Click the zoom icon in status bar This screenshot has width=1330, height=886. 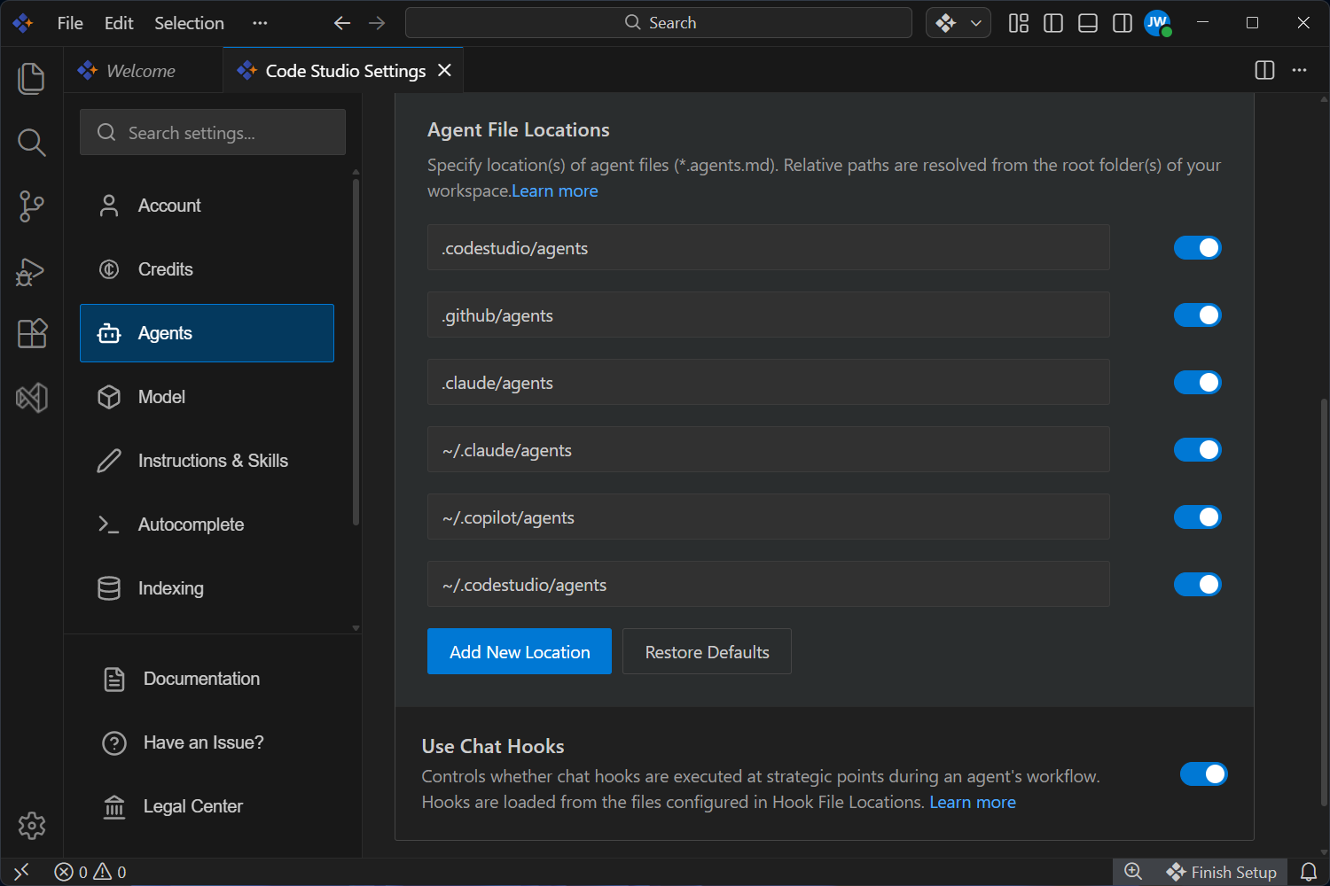coord(1133,872)
